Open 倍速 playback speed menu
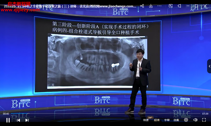This screenshot has width=211, height=126. [x=146, y=120]
